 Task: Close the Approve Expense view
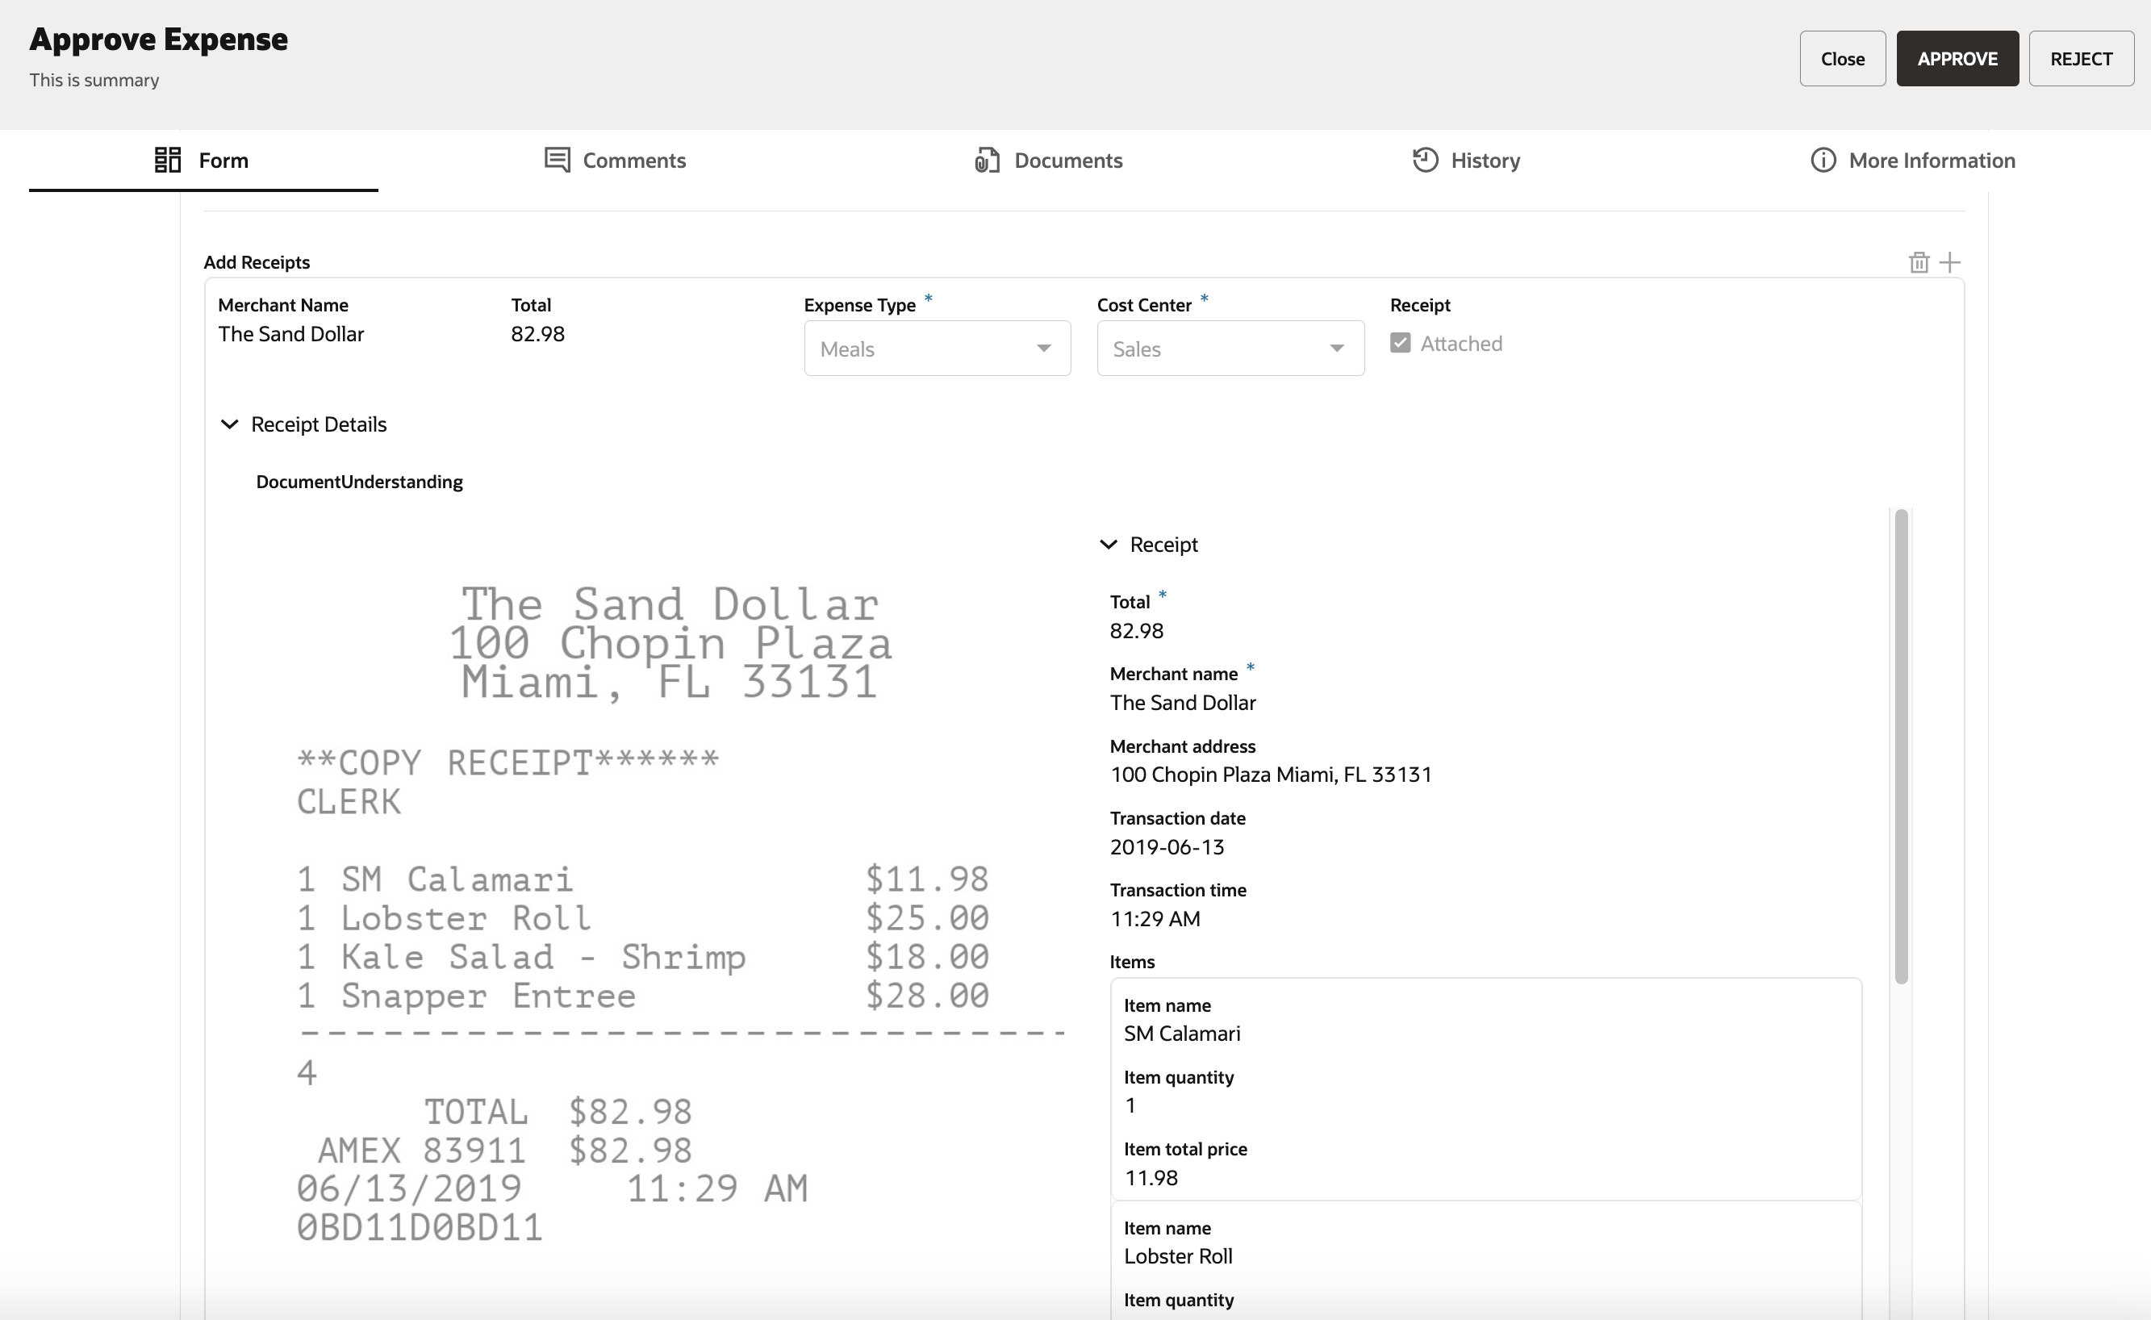(1842, 58)
